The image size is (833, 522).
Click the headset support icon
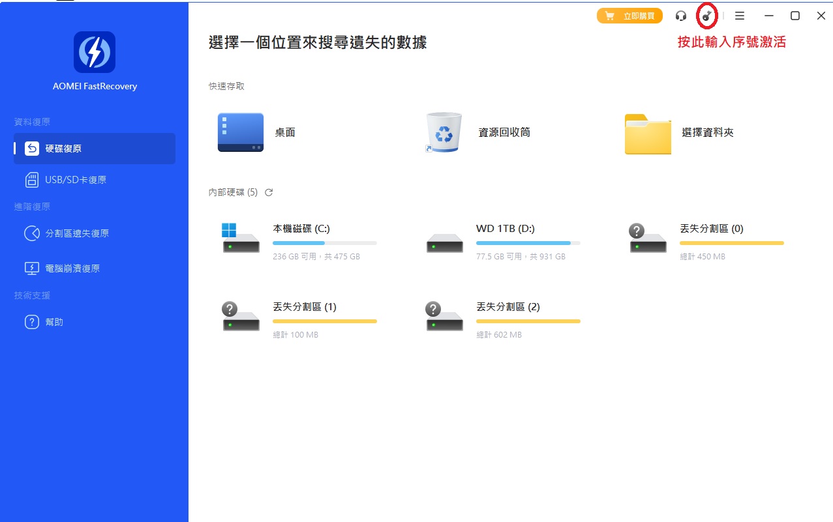(680, 15)
